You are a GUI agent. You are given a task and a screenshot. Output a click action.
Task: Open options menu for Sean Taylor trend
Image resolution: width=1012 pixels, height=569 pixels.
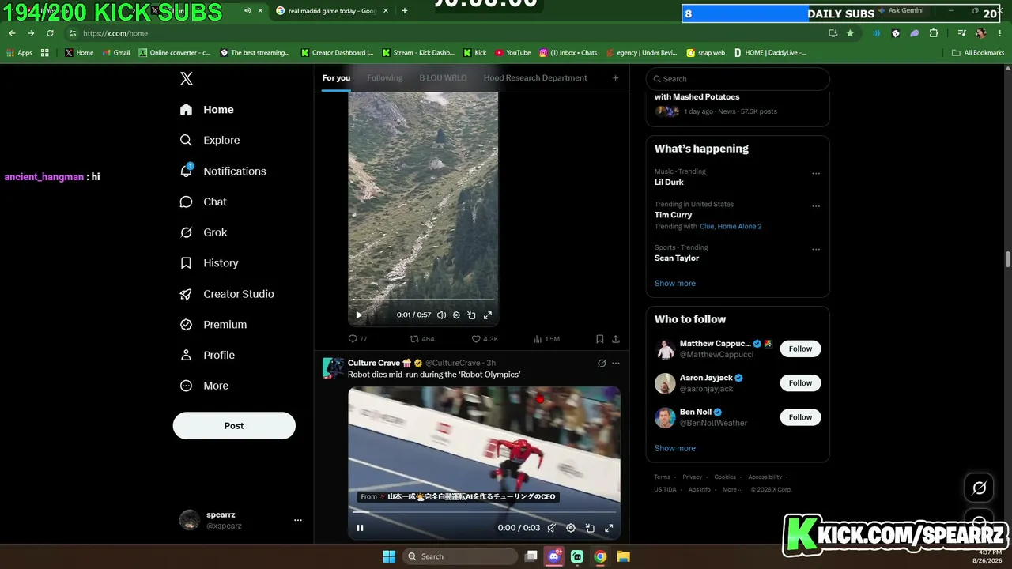[816, 250]
